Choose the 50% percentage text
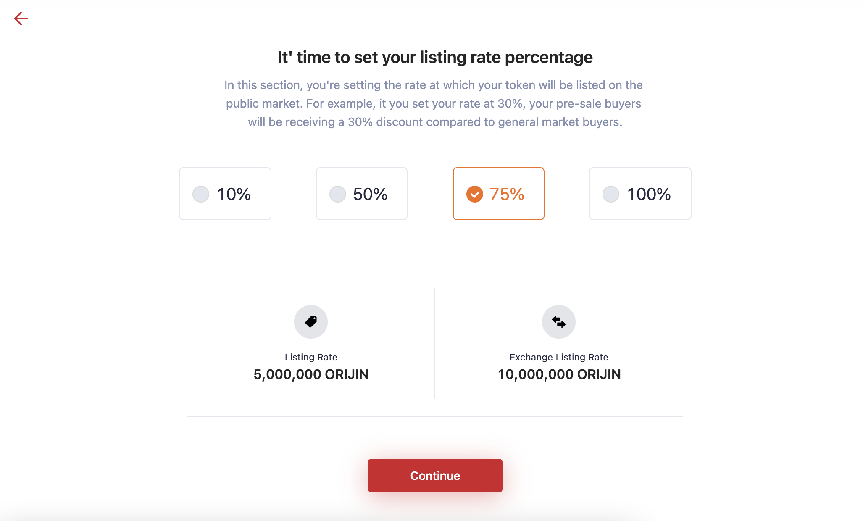Viewport: 863px width, 521px height. (370, 194)
